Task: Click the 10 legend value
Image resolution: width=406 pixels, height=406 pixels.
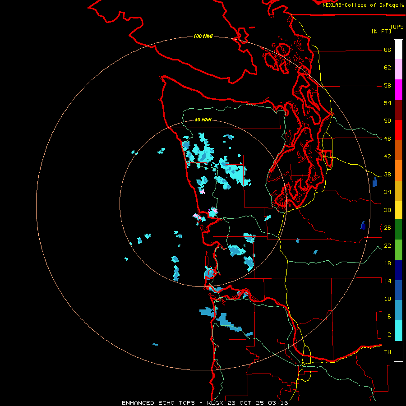Action: [388, 299]
